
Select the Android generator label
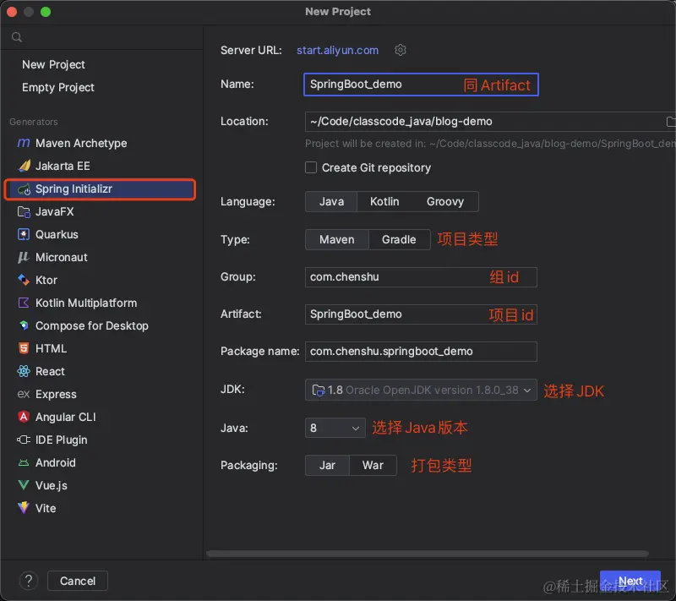click(56, 462)
